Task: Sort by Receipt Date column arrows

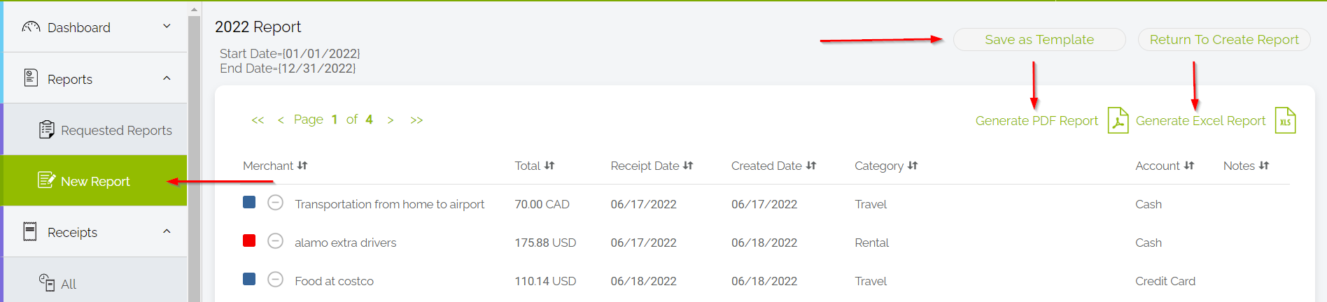Action: 688,166
